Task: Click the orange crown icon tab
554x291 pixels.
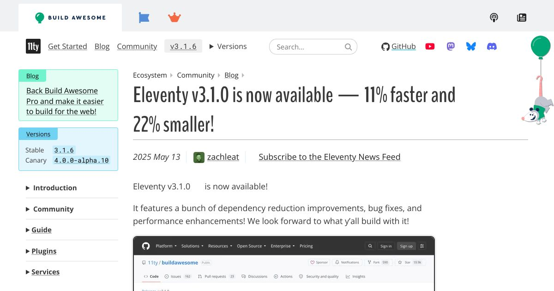Action: (x=175, y=18)
